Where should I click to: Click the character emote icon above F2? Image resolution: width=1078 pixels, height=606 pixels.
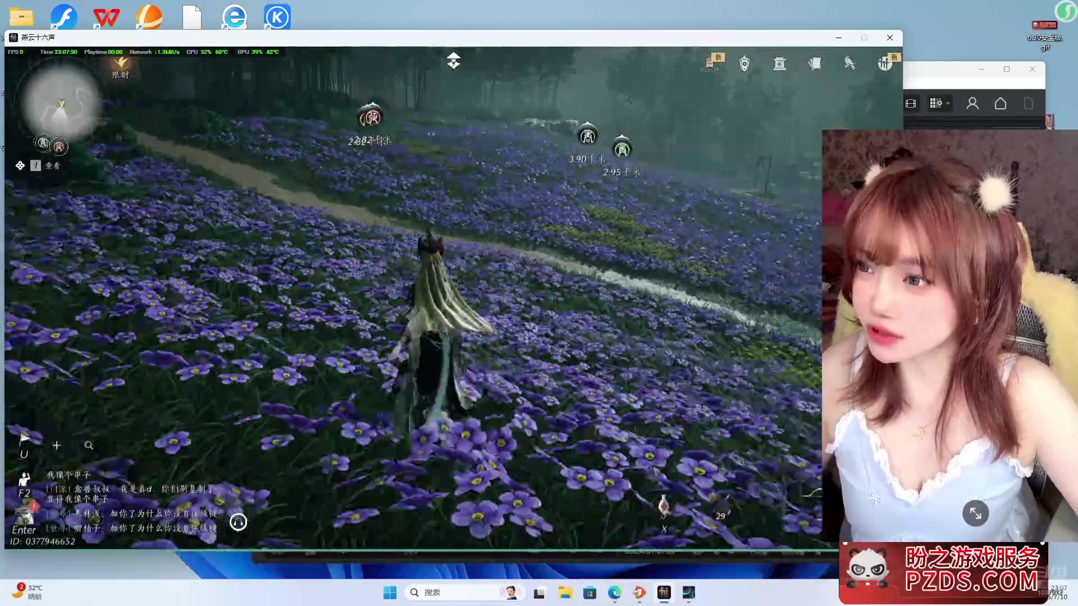tap(24, 479)
